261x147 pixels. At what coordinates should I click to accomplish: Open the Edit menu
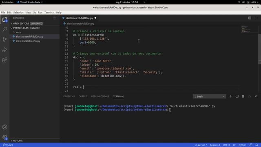click(x=9, y=13)
